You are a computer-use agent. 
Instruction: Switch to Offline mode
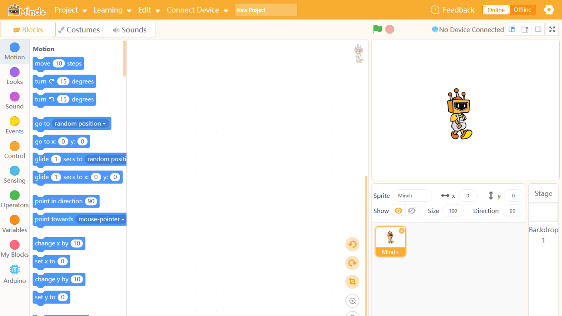[x=522, y=10]
